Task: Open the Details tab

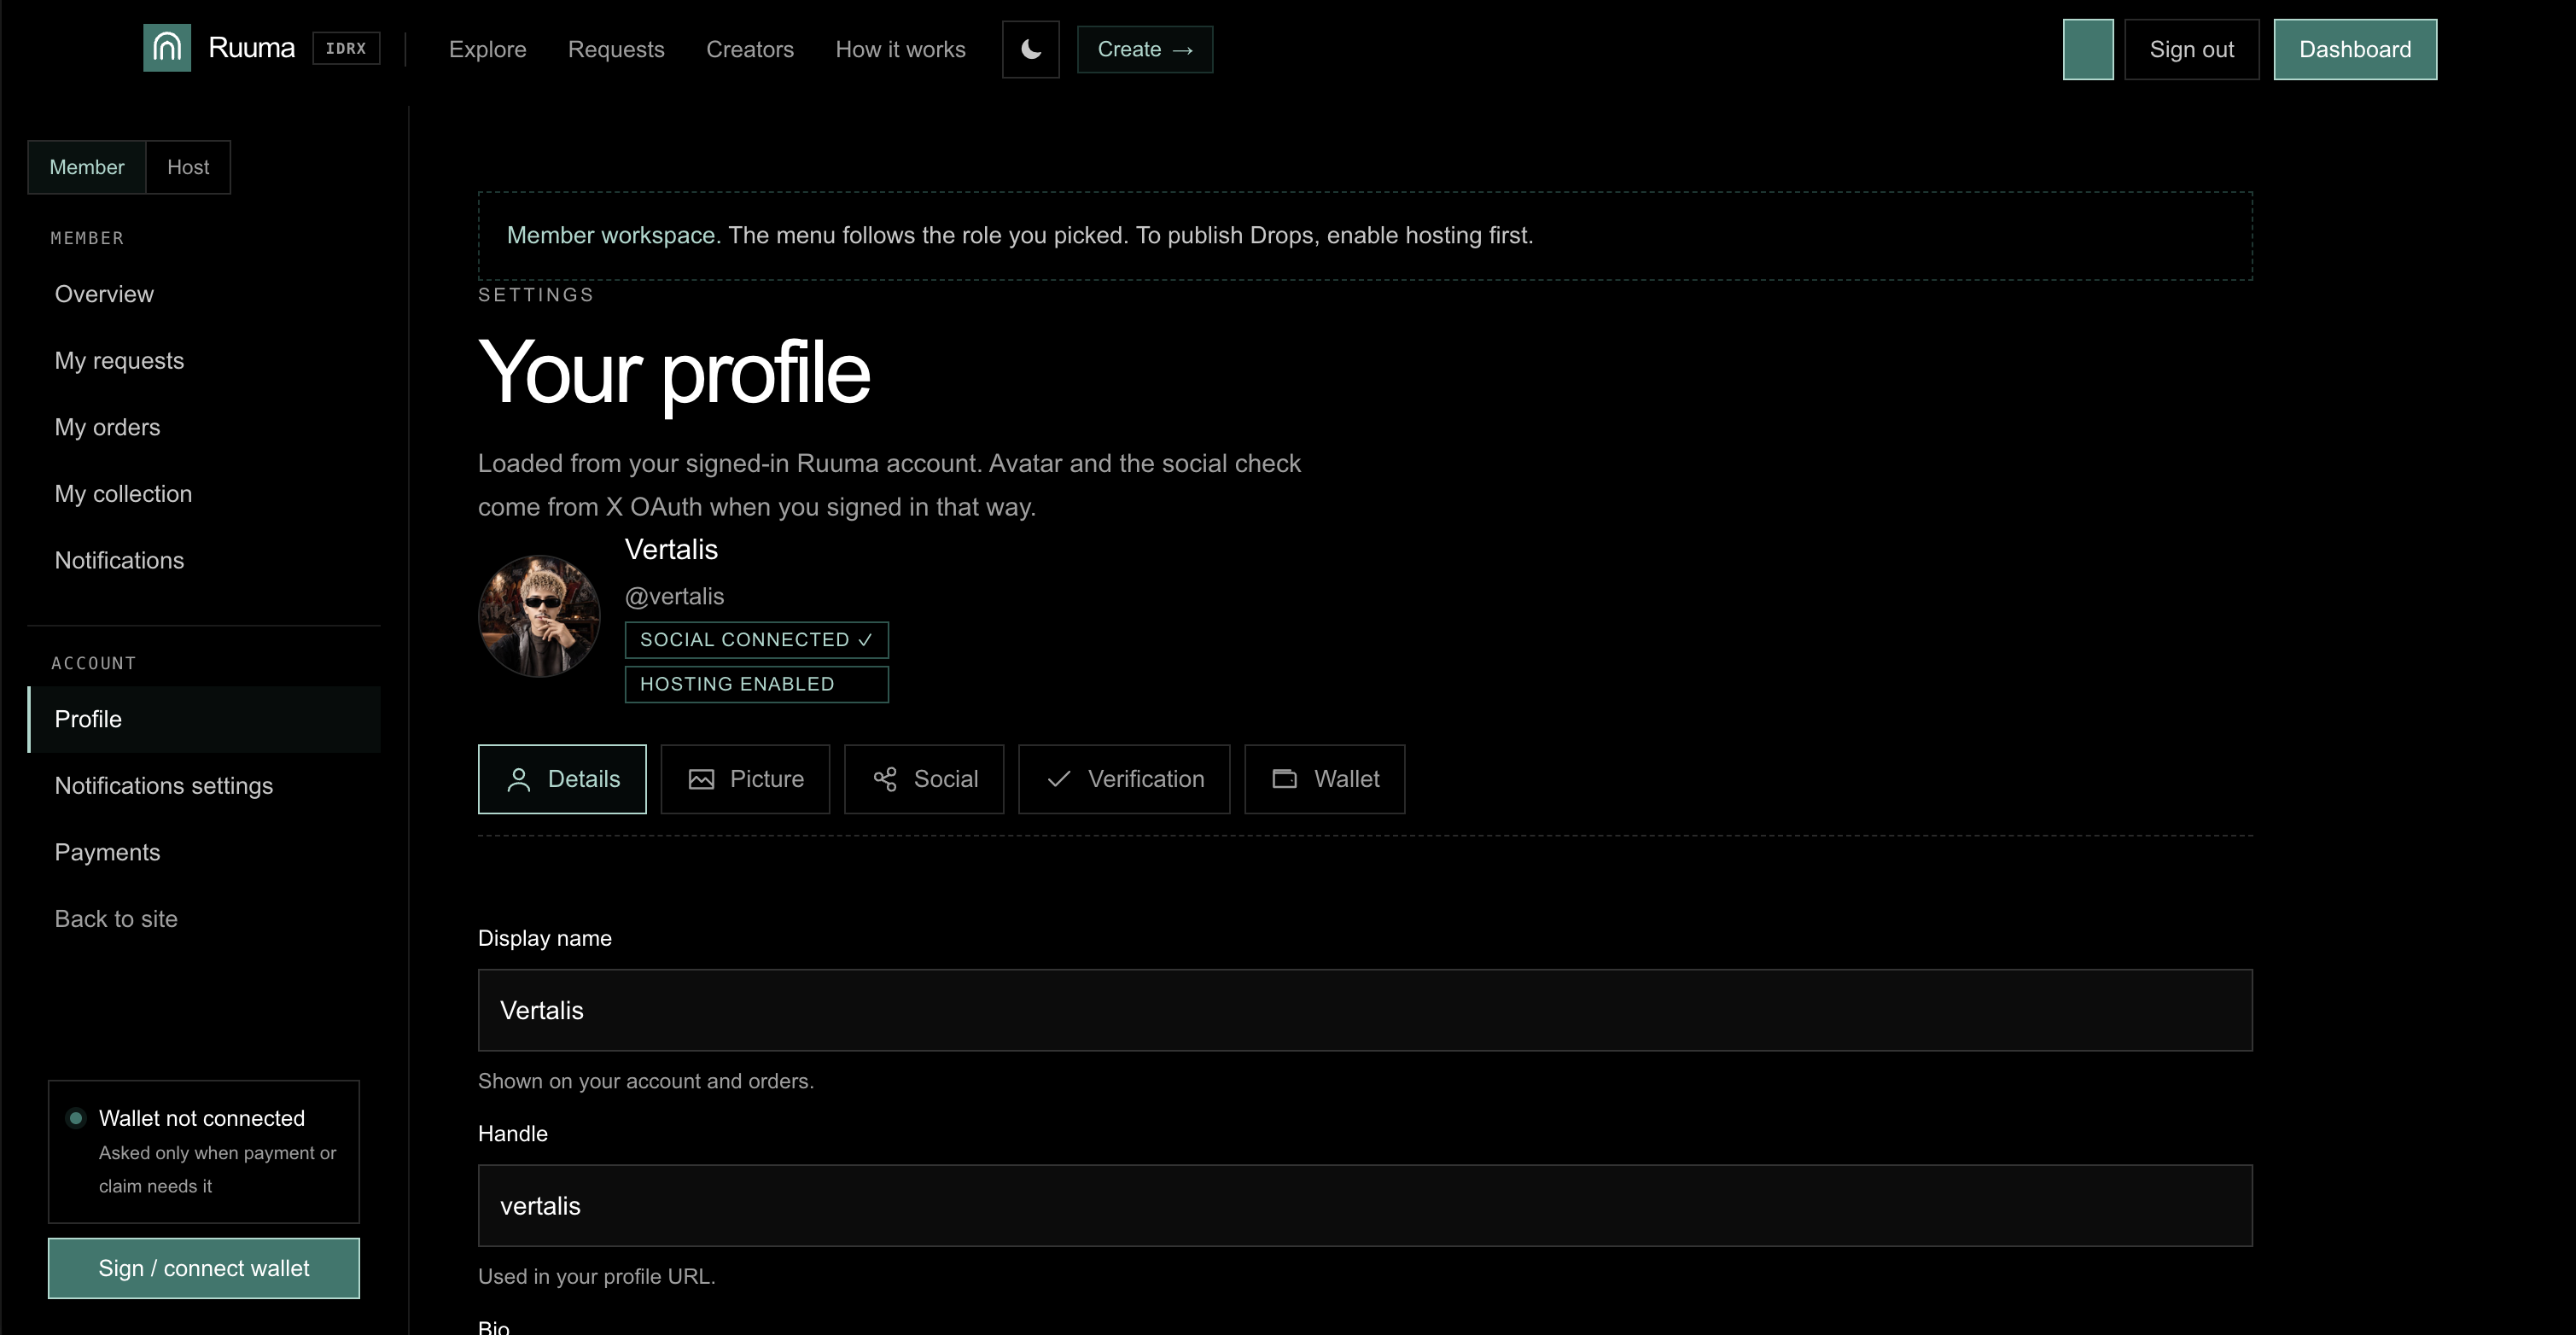Action: pyautogui.click(x=562, y=779)
